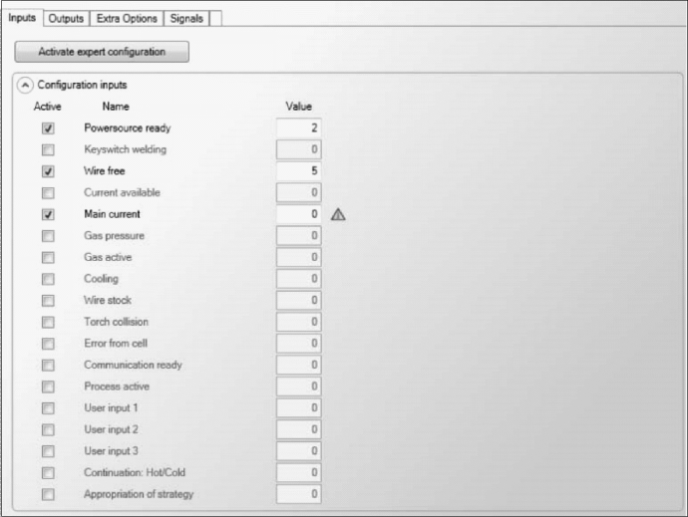Edit the Wire free value field

click(x=299, y=171)
